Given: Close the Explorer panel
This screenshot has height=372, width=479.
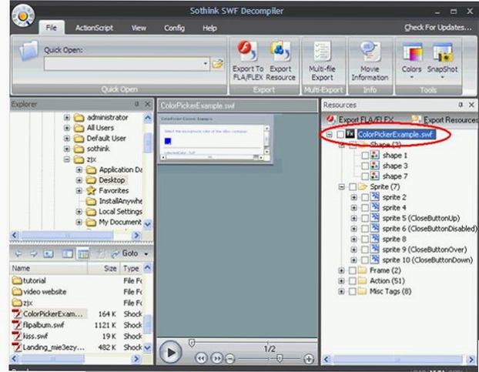Looking at the screenshot, I should [x=148, y=104].
